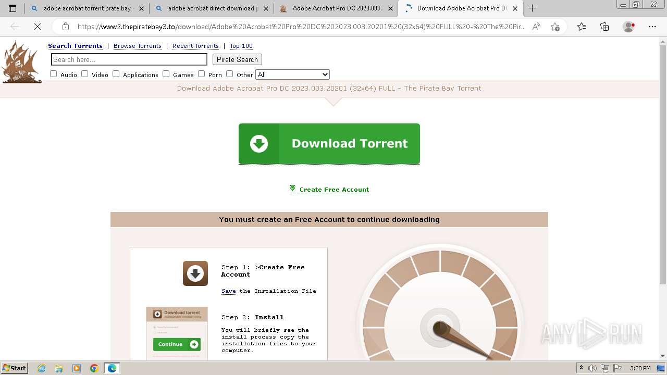
Task: Click the browser address bar URL
Action: (x=301, y=27)
